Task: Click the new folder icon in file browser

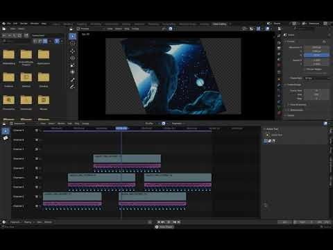Action: point(26,35)
